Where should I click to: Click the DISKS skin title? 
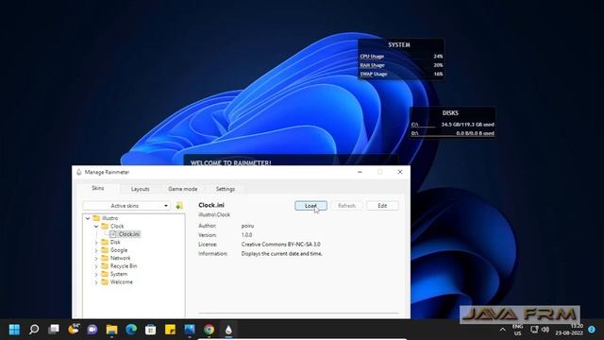pos(450,113)
